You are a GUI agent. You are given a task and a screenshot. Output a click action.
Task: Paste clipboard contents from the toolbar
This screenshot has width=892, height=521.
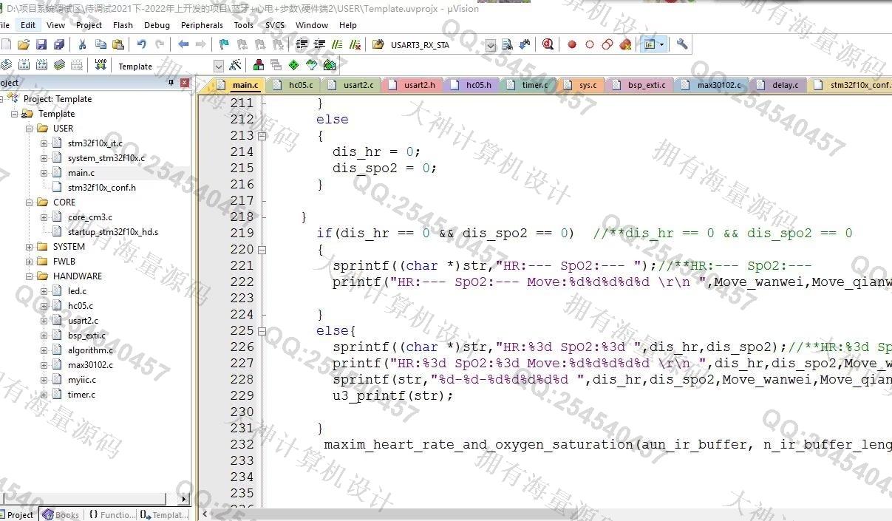[118, 44]
